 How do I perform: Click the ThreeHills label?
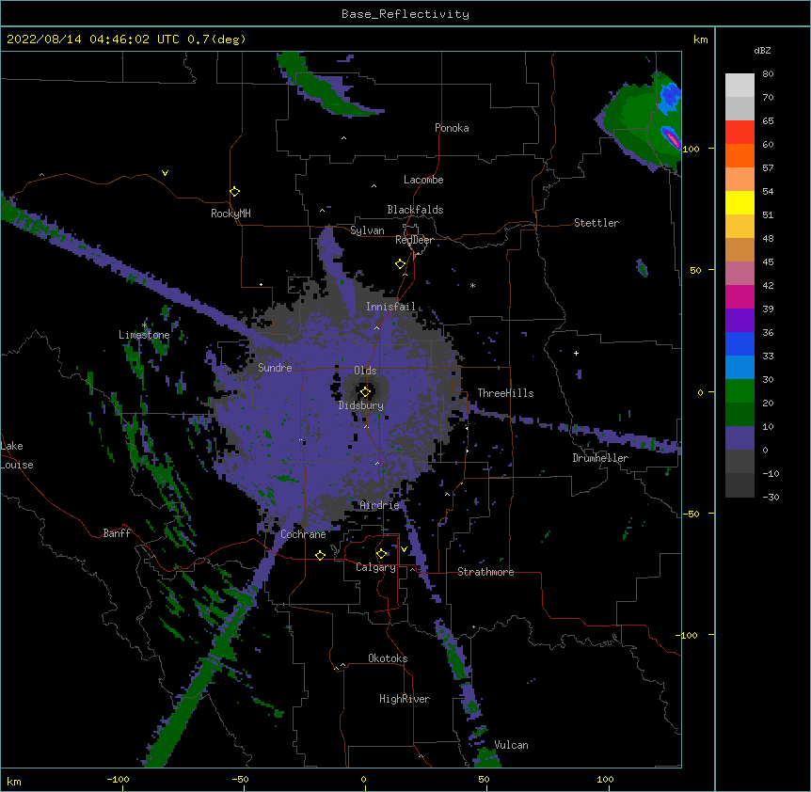pos(505,393)
